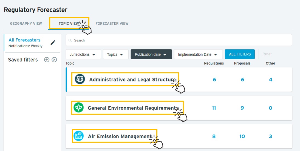Open the Publication date dropdown
300x151 pixels.
tap(151, 54)
